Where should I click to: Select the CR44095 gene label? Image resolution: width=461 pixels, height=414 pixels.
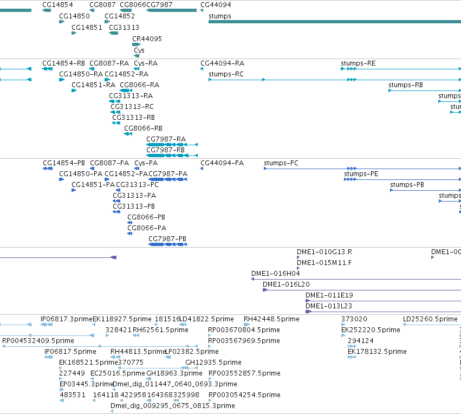click(147, 39)
